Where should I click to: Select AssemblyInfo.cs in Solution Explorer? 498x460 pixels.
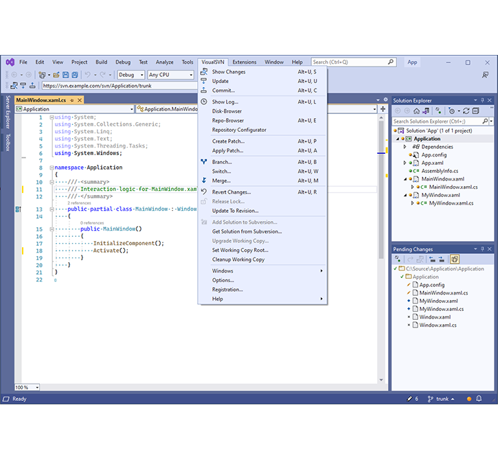[440, 171]
